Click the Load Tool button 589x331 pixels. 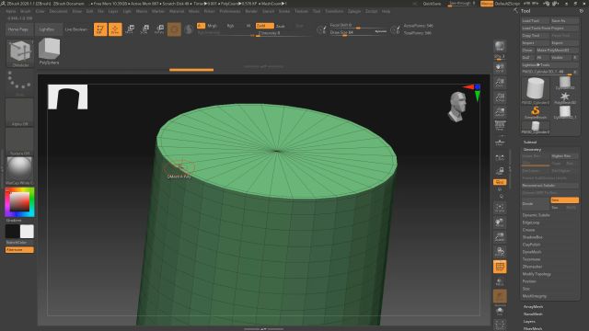[x=535, y=21]
